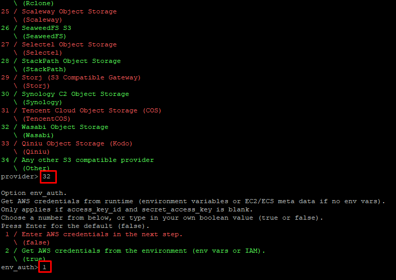
Task: Click the Storj S3 Compatible Gateway entry
Action: pyautogui.click(x=81, y=77)
